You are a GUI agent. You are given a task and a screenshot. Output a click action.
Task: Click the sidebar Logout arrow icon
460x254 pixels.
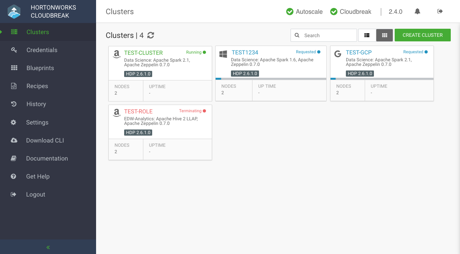pyautogui.click(x=13, y=194)
